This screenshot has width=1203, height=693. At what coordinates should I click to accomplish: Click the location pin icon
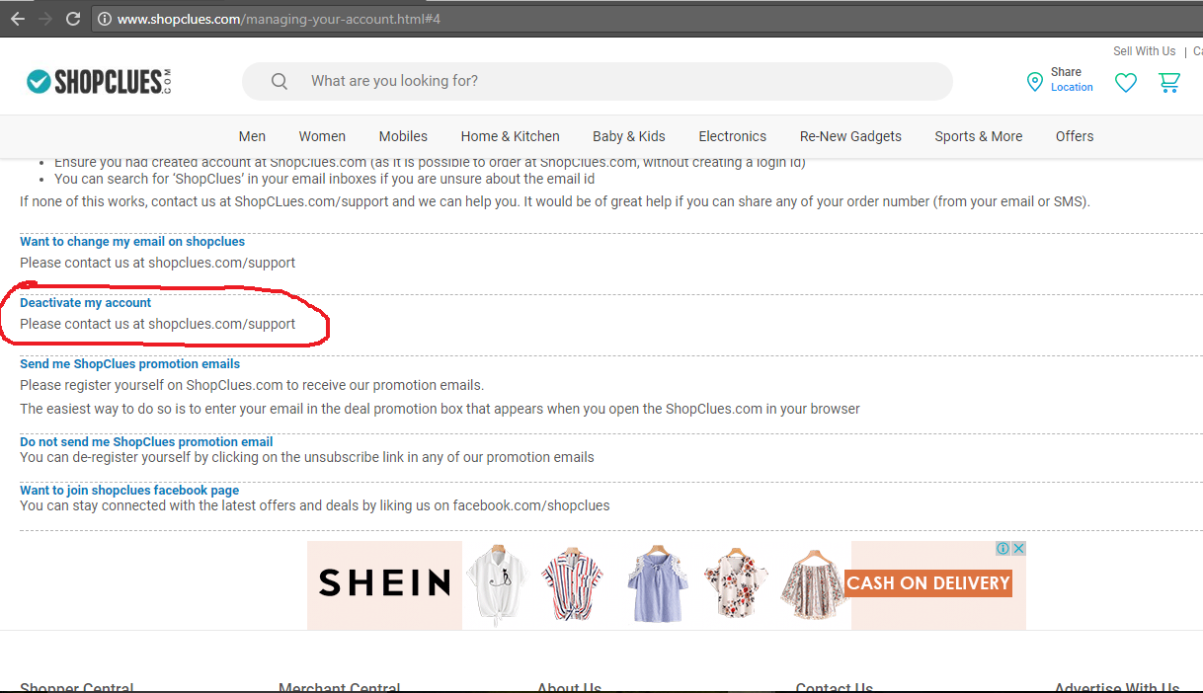coord(1034,82)
